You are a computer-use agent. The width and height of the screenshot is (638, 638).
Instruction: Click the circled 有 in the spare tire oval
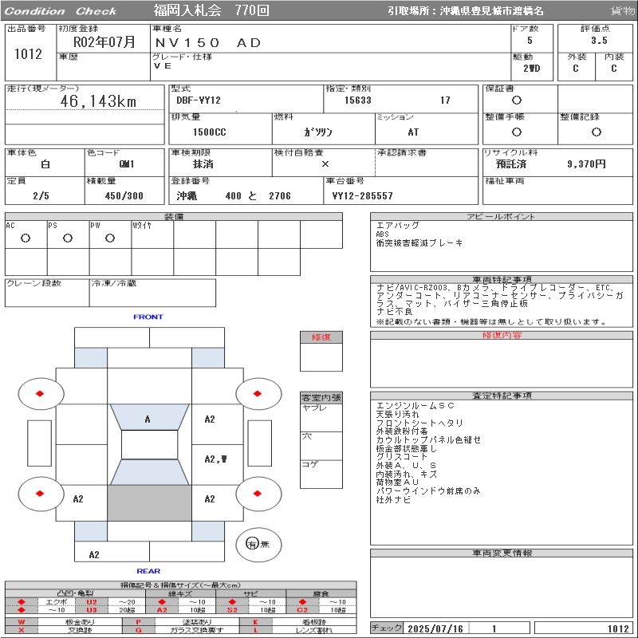tap(252, 544)
